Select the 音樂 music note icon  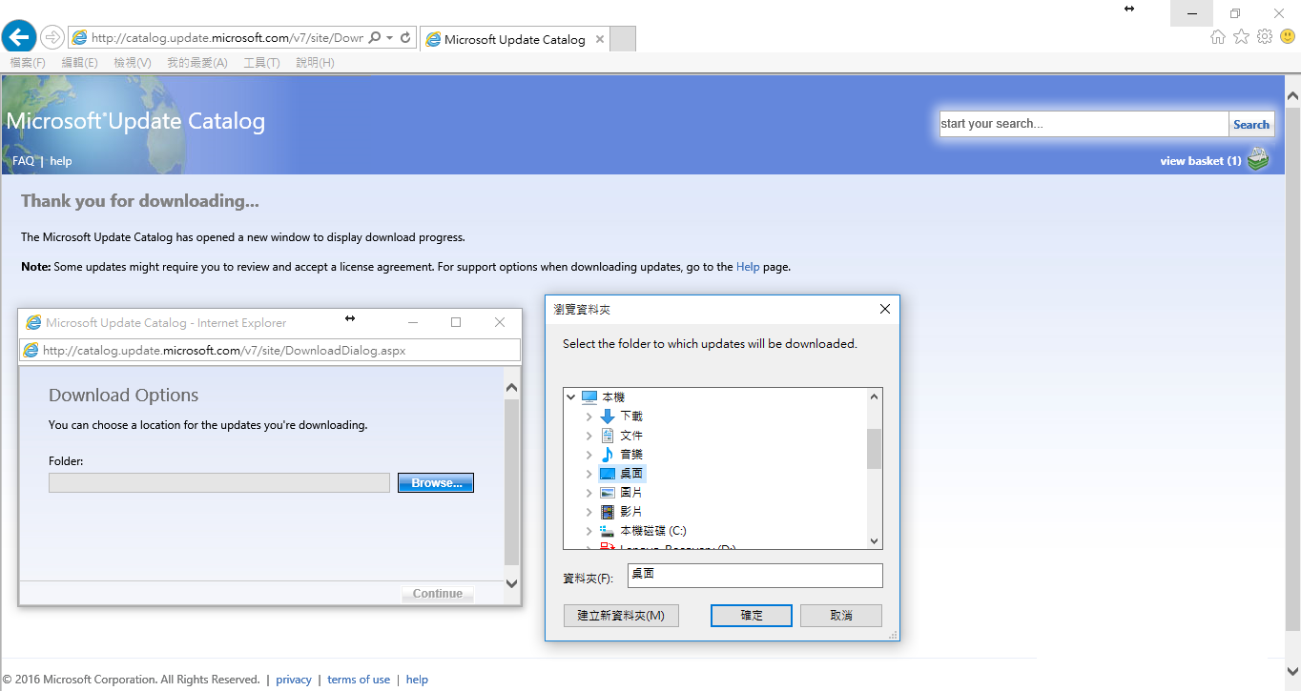coord(608,454)
